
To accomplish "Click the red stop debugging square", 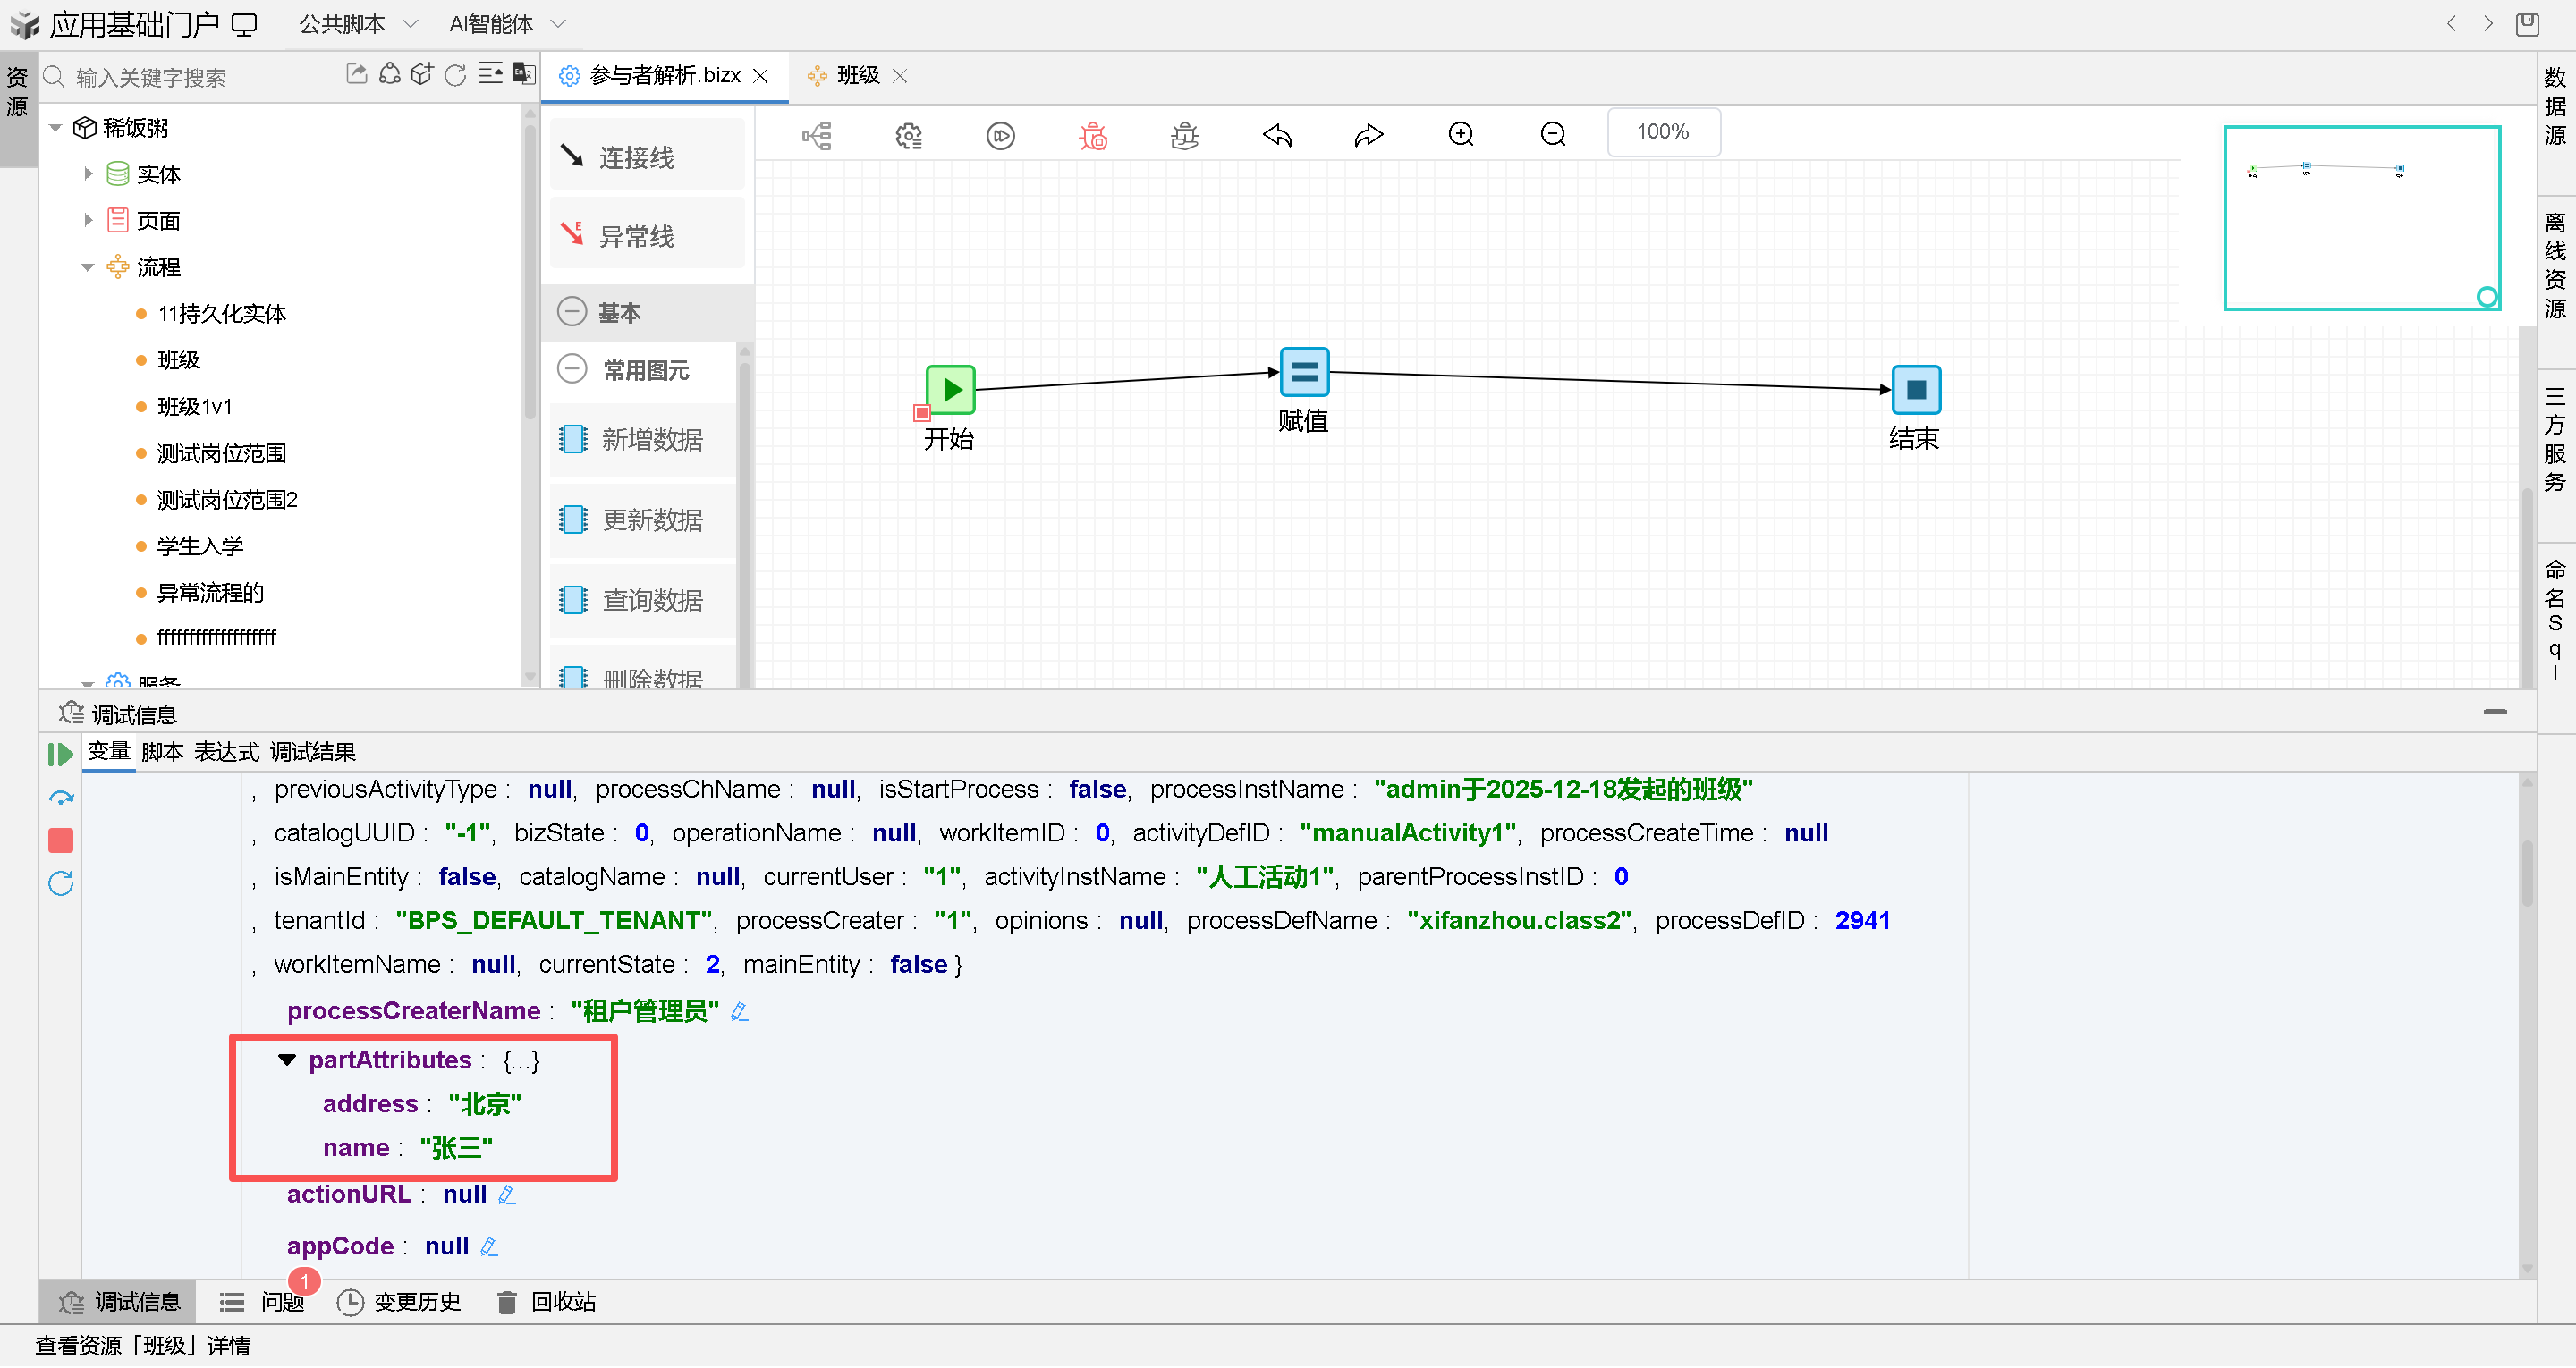I will click(60, 841).
